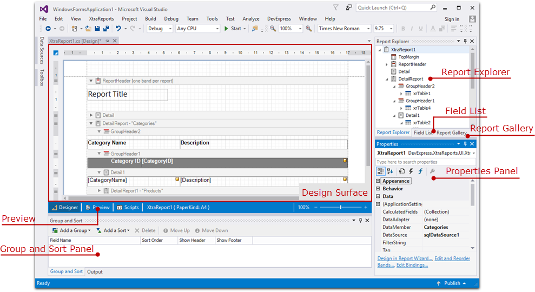Toggle the Categorized view in Properties
The width and height of the screenshot is (535, 292).
pyautogui.click(x=380, y=171)
